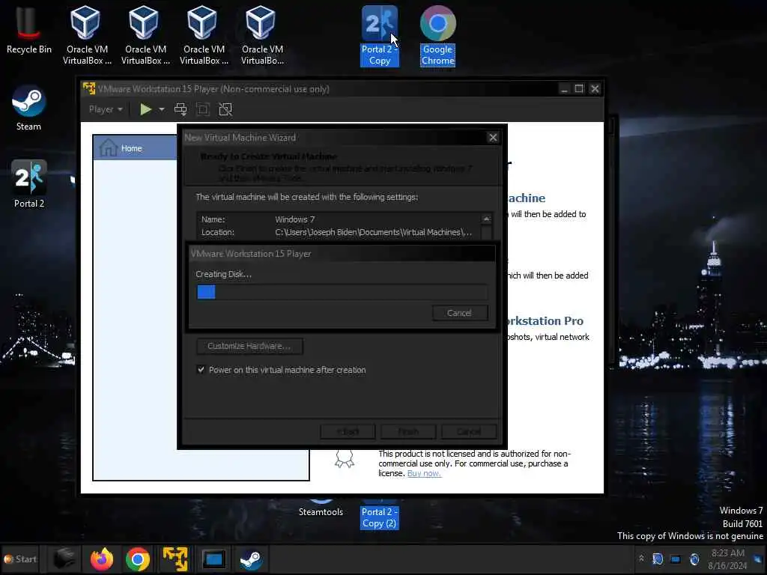Click the green Power On play button
The height and width of the screenshot is (575, 767).
point(145,109)
